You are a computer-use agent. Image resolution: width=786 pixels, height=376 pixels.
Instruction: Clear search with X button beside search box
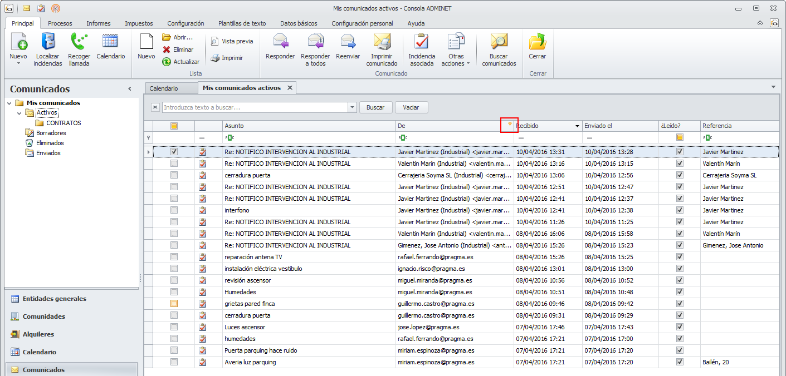(x=155, y=107)
